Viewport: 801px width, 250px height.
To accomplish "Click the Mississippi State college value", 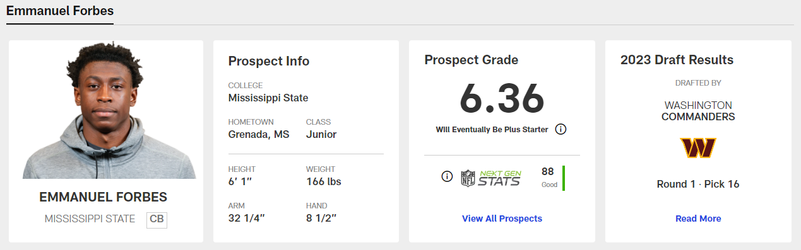I will (268, 98).
